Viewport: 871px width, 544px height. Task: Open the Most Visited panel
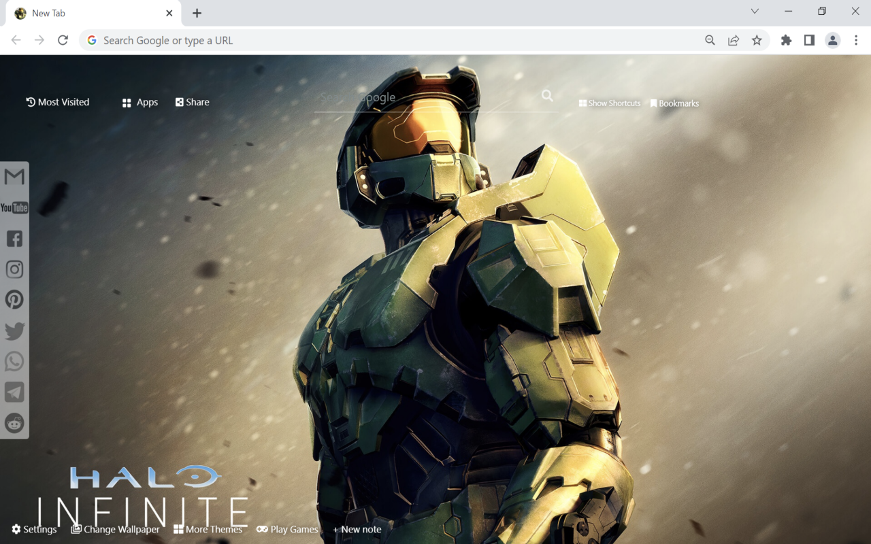point(58,101)
